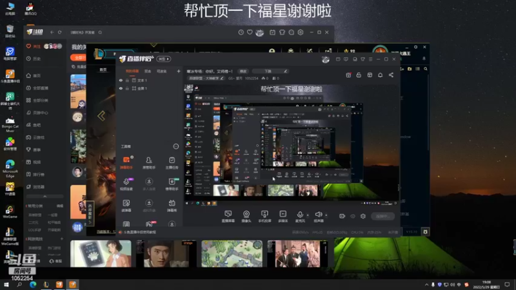Expand microphone options arrow

(x=308, y=215)
